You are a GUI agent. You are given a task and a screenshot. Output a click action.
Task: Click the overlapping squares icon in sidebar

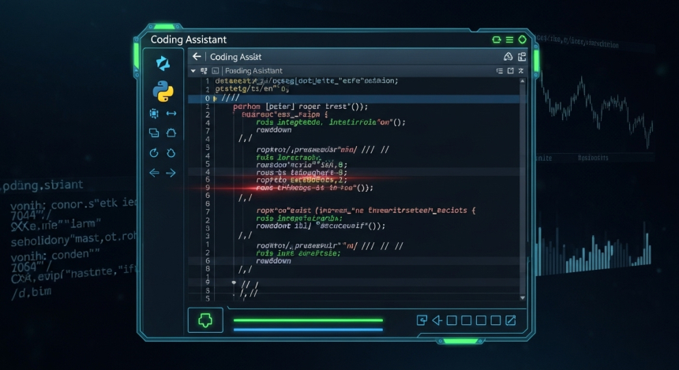click(154, 133)
